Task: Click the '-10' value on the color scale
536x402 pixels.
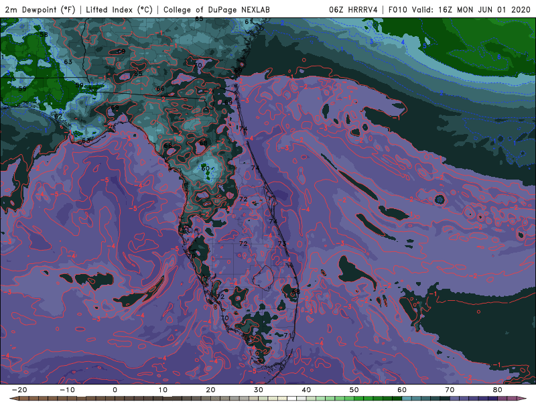Action: pyautogui.click(x=67, y=390)
